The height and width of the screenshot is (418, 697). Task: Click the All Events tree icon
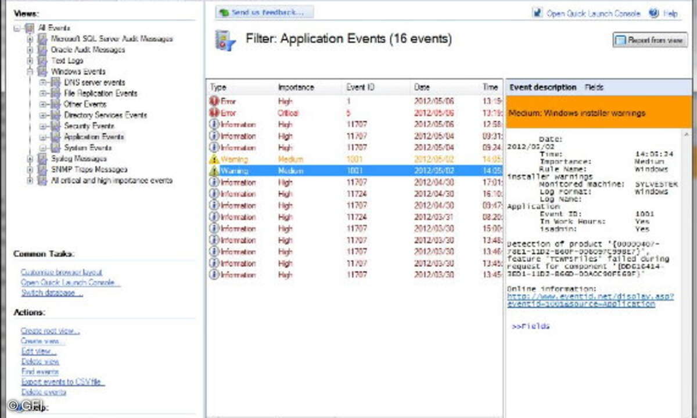30,28
